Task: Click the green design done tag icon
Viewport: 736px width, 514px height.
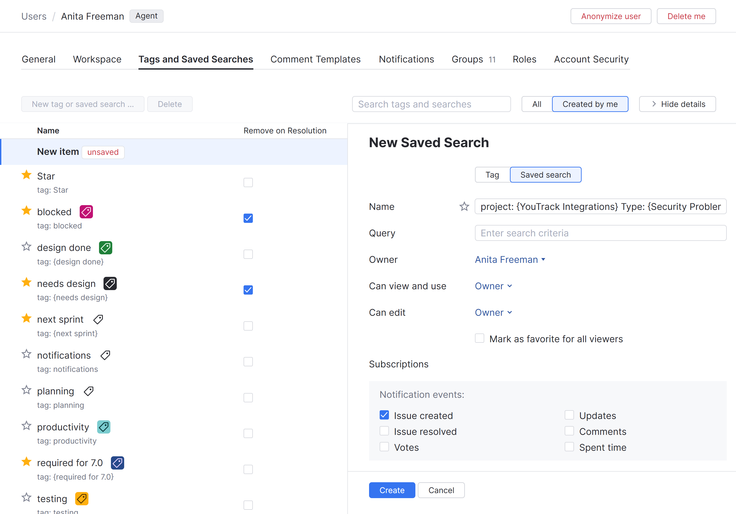Action: click(x=105, y=248)
